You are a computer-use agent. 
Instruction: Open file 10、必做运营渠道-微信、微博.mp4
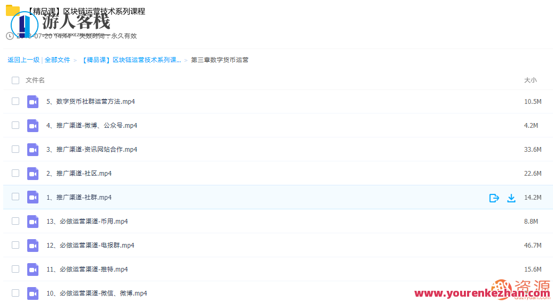pos(97,293)
